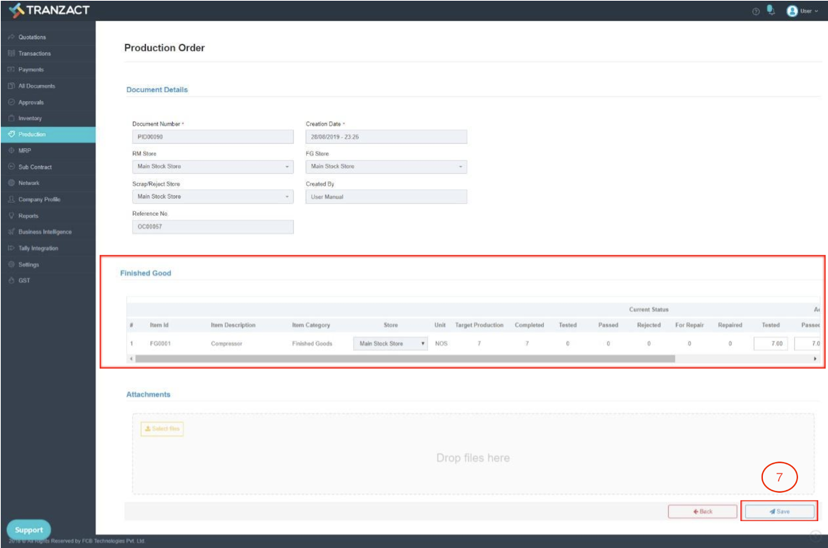Click the user avatar icon
828x548 pixels.
792,11
